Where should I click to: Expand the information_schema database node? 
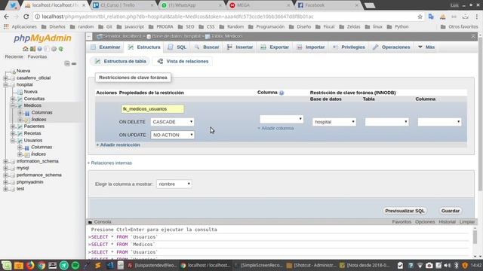(5, 161)
